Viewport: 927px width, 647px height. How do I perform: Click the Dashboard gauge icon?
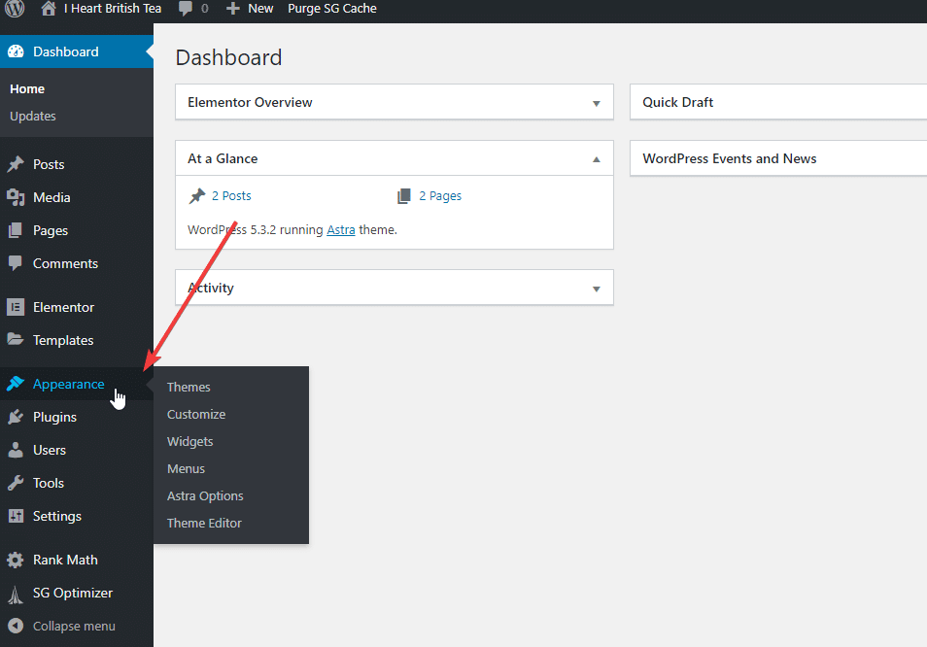16,51
